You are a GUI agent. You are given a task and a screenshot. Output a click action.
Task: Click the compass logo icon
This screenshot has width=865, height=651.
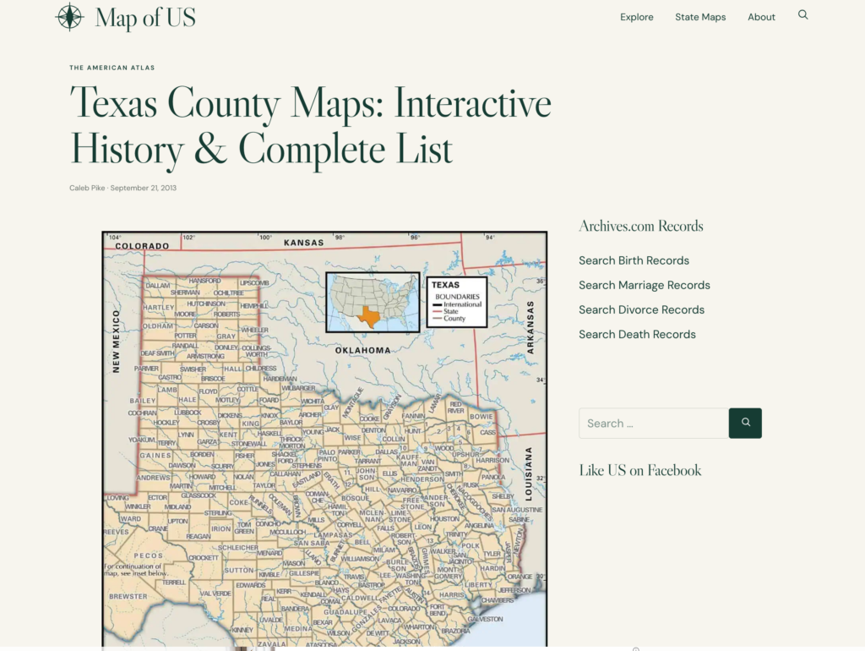pos(69,17)
